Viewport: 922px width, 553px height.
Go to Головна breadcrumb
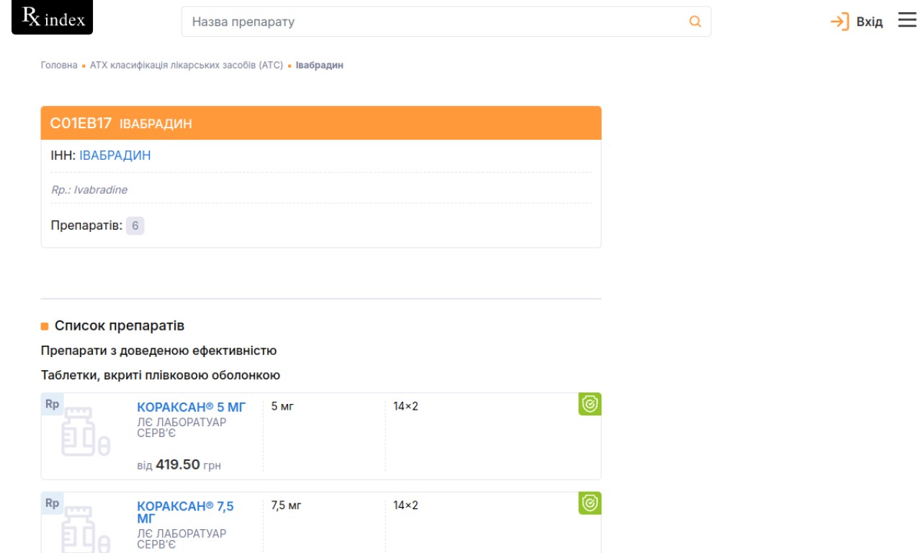click(x=59, y=65)
